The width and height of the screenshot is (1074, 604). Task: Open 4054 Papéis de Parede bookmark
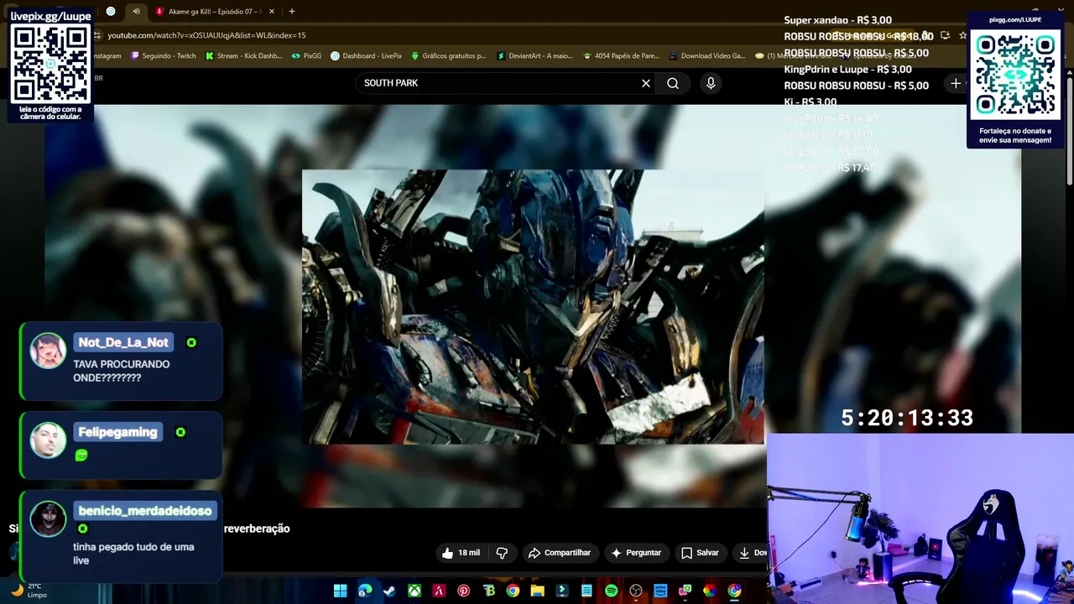coord(621,56)
